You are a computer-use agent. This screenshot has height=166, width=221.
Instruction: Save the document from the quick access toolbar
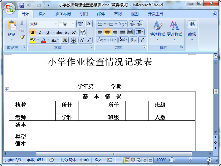point(22,5)
